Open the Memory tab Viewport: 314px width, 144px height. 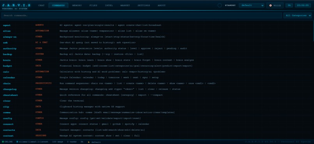click(x=77, y=5)
